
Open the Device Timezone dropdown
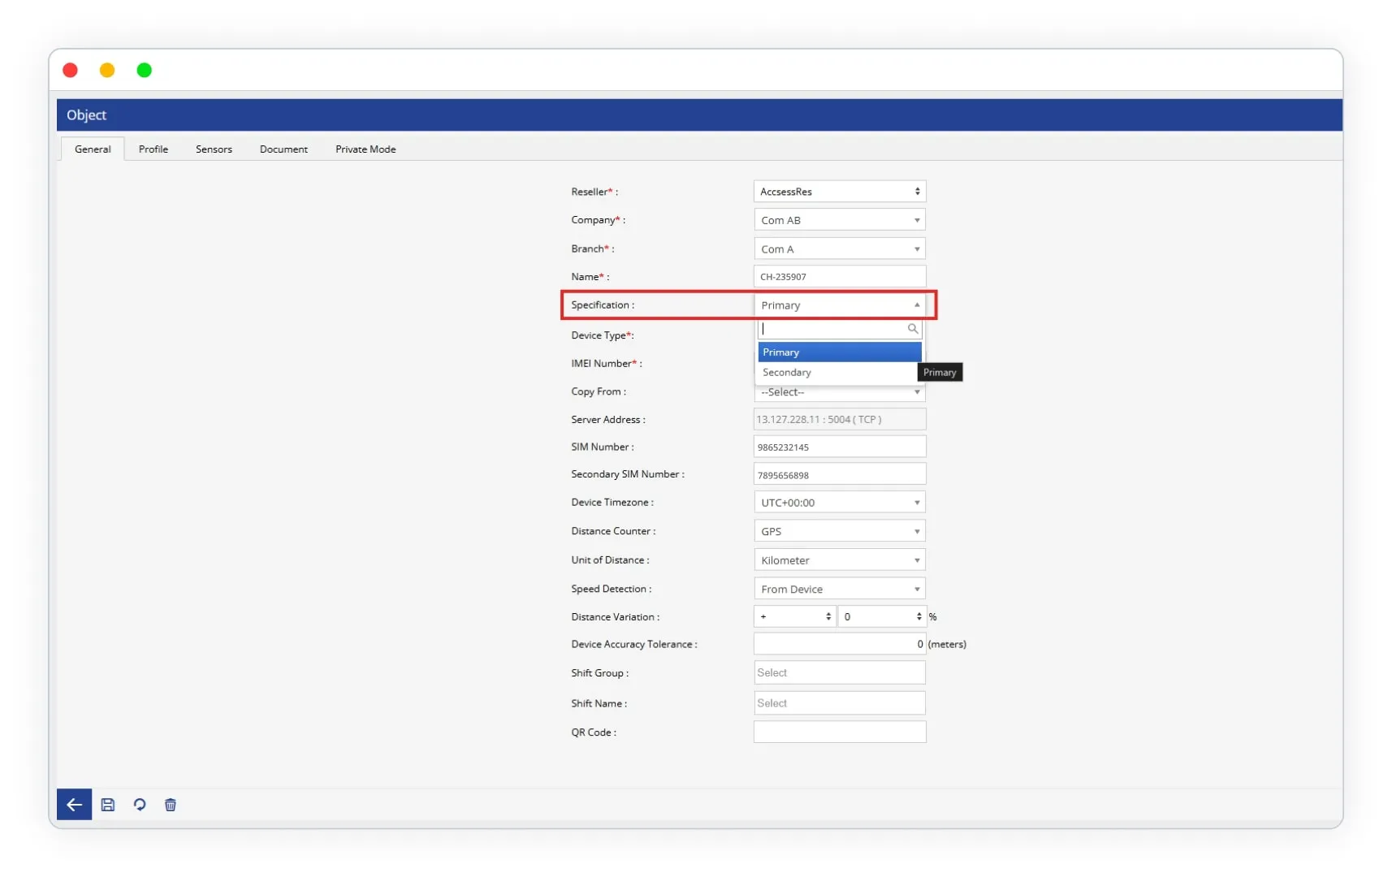pyautogui.click(x=839, y=503)
